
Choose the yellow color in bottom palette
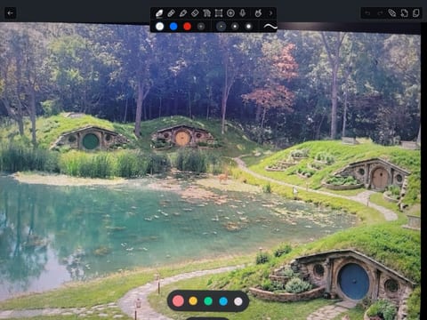coord(193,301)
